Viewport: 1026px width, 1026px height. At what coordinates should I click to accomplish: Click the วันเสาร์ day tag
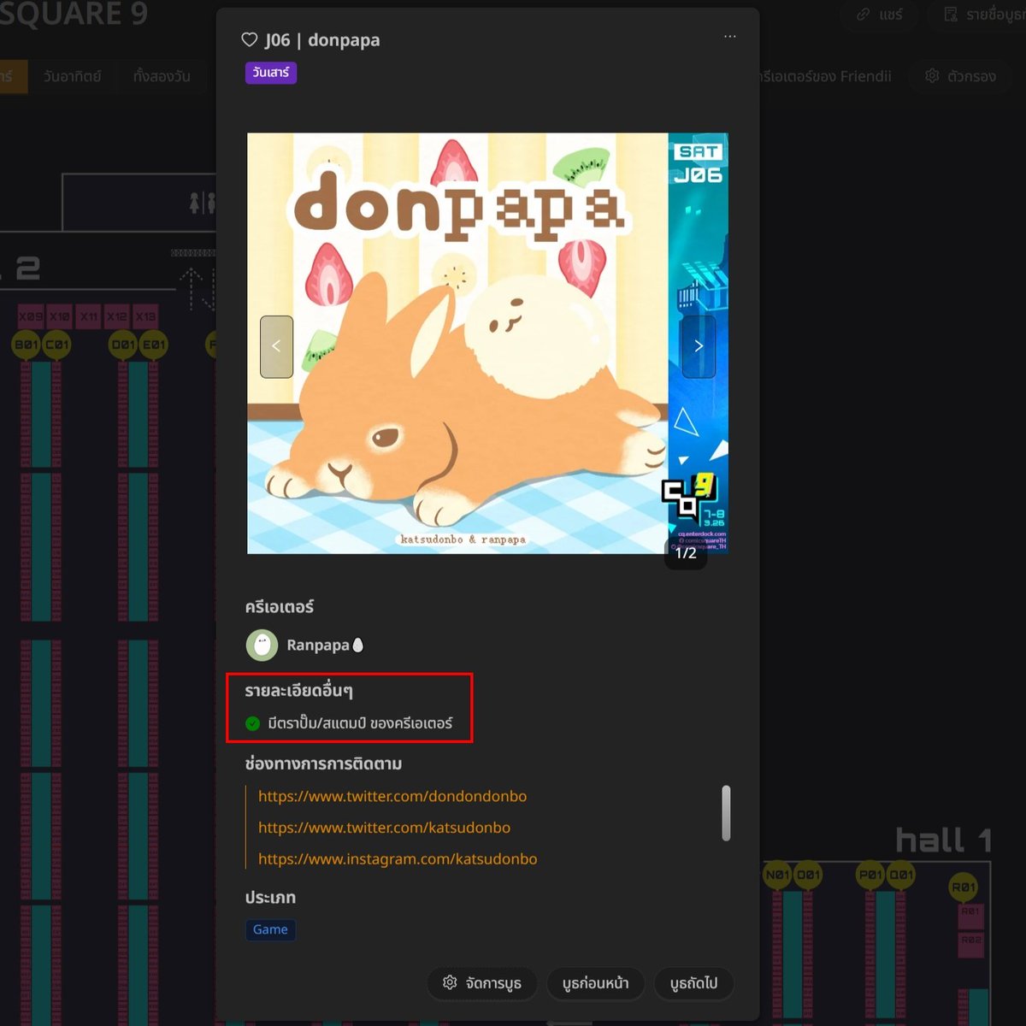pos(271,73)
